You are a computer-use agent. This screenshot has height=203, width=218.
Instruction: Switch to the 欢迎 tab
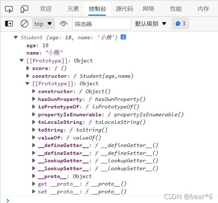click(46, 9)
